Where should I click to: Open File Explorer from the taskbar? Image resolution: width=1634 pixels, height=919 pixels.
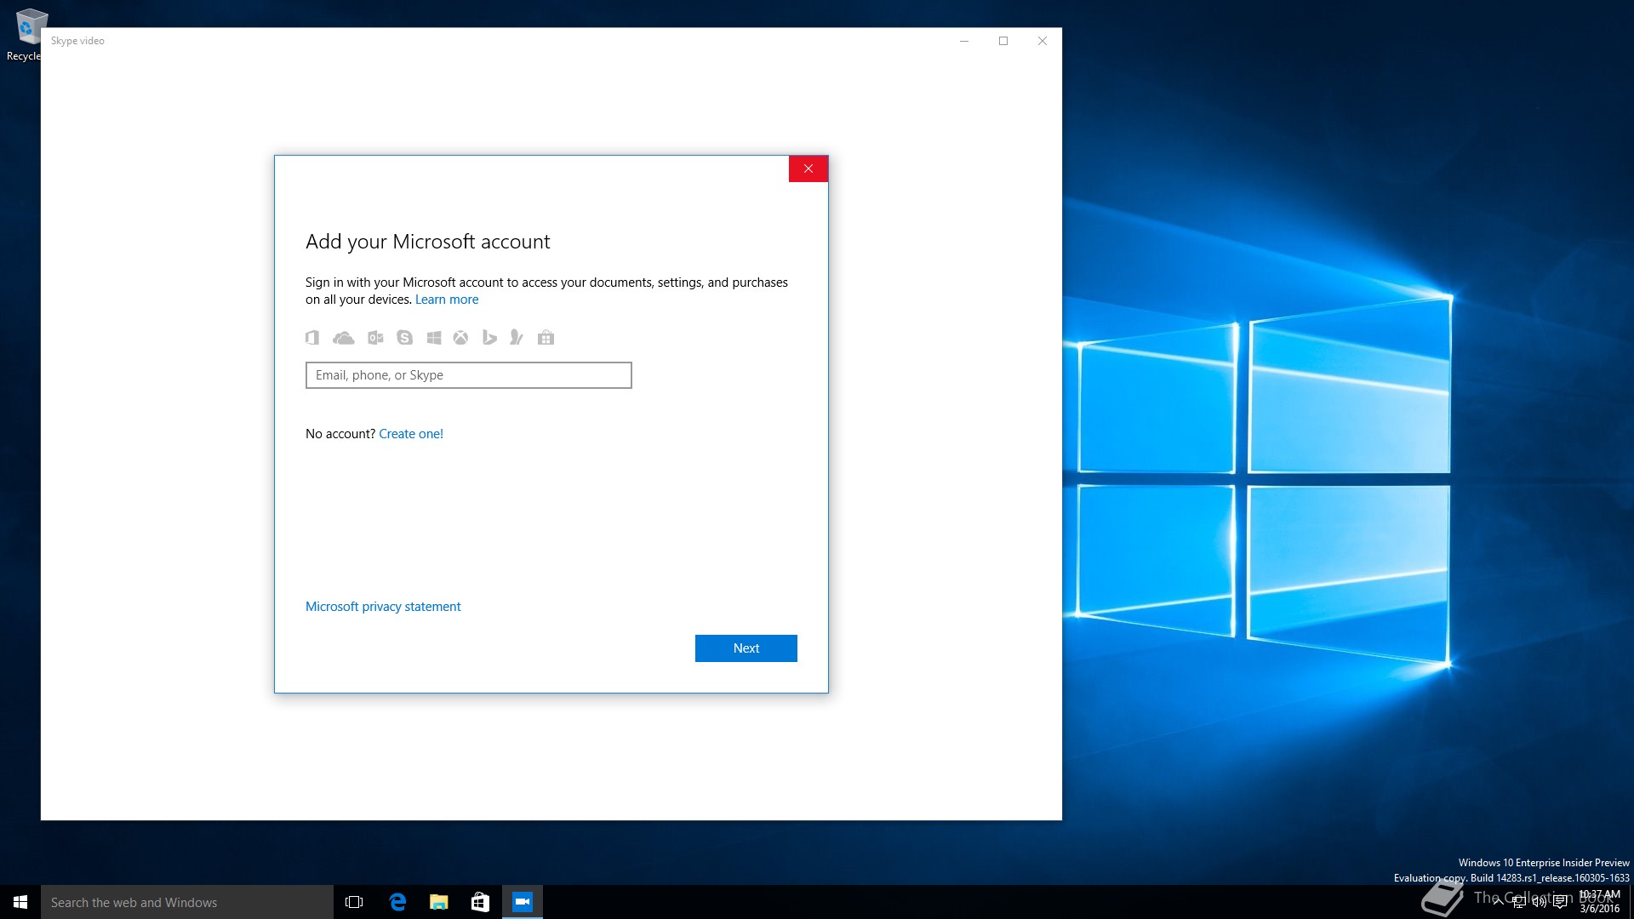(439, 902)
